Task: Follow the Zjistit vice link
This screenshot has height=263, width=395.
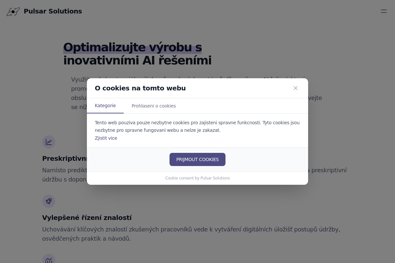Action: click(x=106, y=138)
